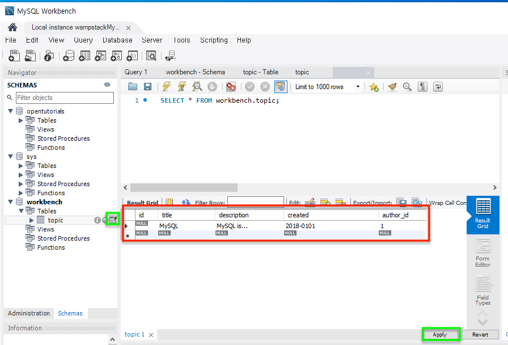Toggle invisible characters pilcrow icon
Viewport: 508px width, 345px height.
tap(422, 87)
